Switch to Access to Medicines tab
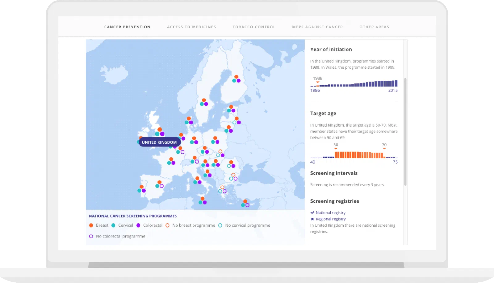Viewport: 494px width, 283px height. coord(191,27)
